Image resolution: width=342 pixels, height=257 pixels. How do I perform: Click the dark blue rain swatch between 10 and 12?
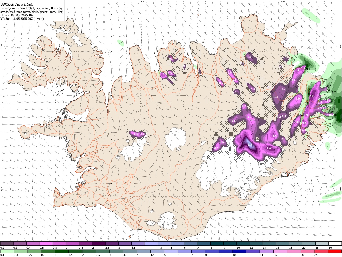(x=239, y=251)
